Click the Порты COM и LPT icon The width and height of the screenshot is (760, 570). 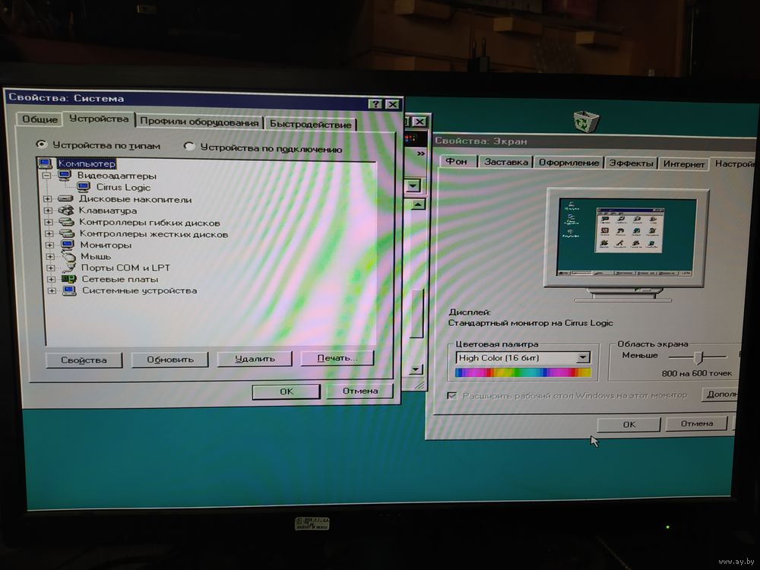pos(69,268)
